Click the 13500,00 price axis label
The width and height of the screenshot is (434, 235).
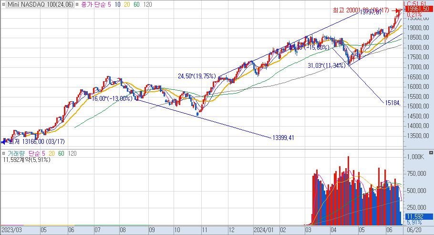(418, 136)
